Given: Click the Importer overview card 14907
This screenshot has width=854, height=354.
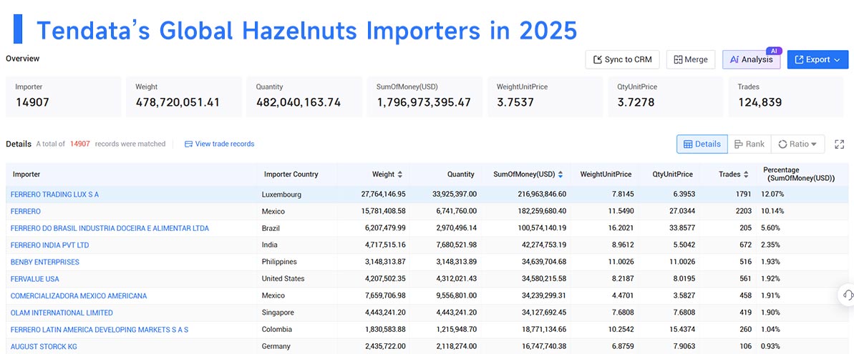Looking at the screenshot, I should pos(64,97).
